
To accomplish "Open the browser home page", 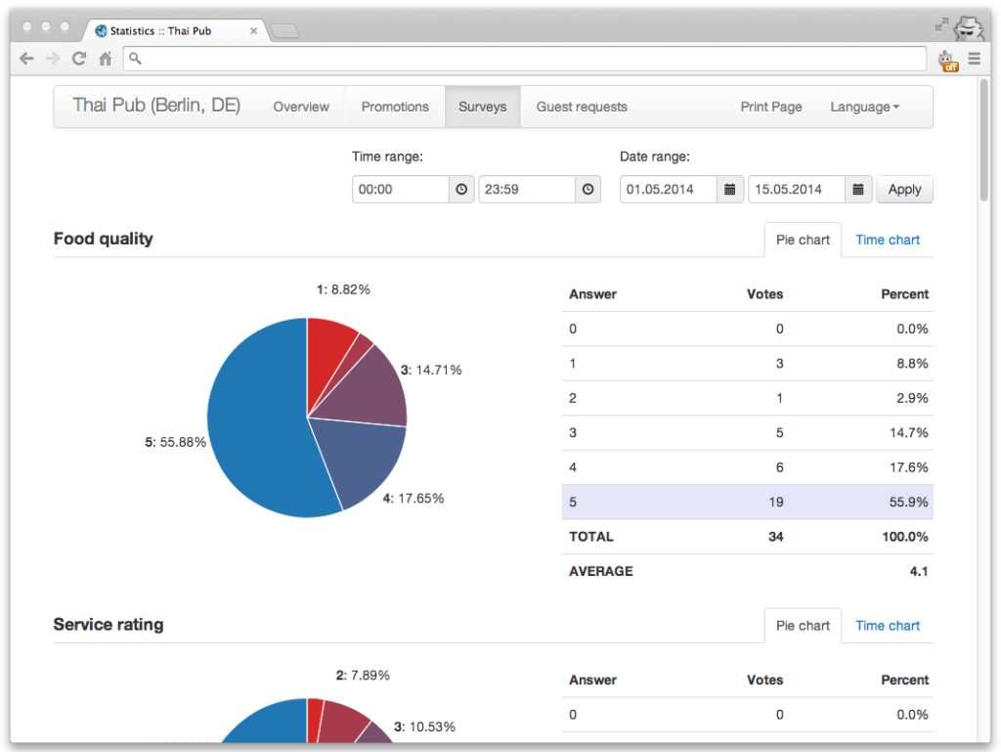I will click(106, 59).
